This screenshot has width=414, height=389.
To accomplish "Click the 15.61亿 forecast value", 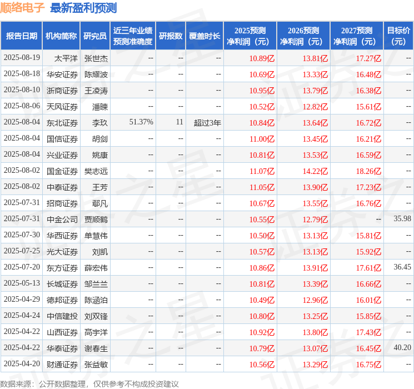I will [x=368, y=107].
